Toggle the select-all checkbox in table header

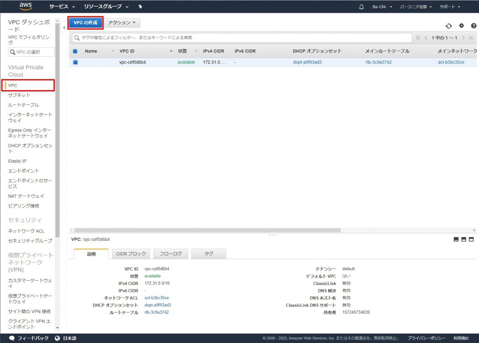pyautogui.click(x=75, y=51)
